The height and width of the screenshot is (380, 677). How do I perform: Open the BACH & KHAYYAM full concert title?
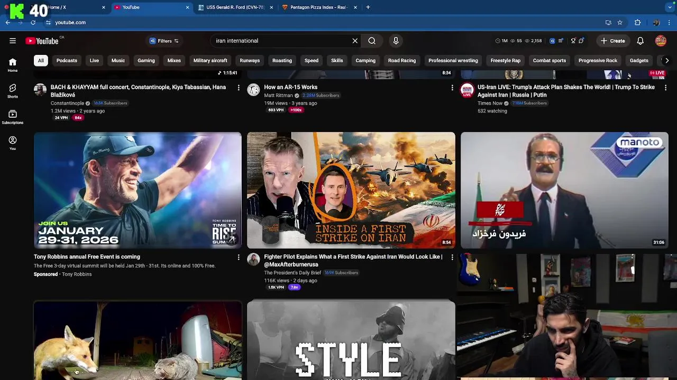(x=138, y=91)
